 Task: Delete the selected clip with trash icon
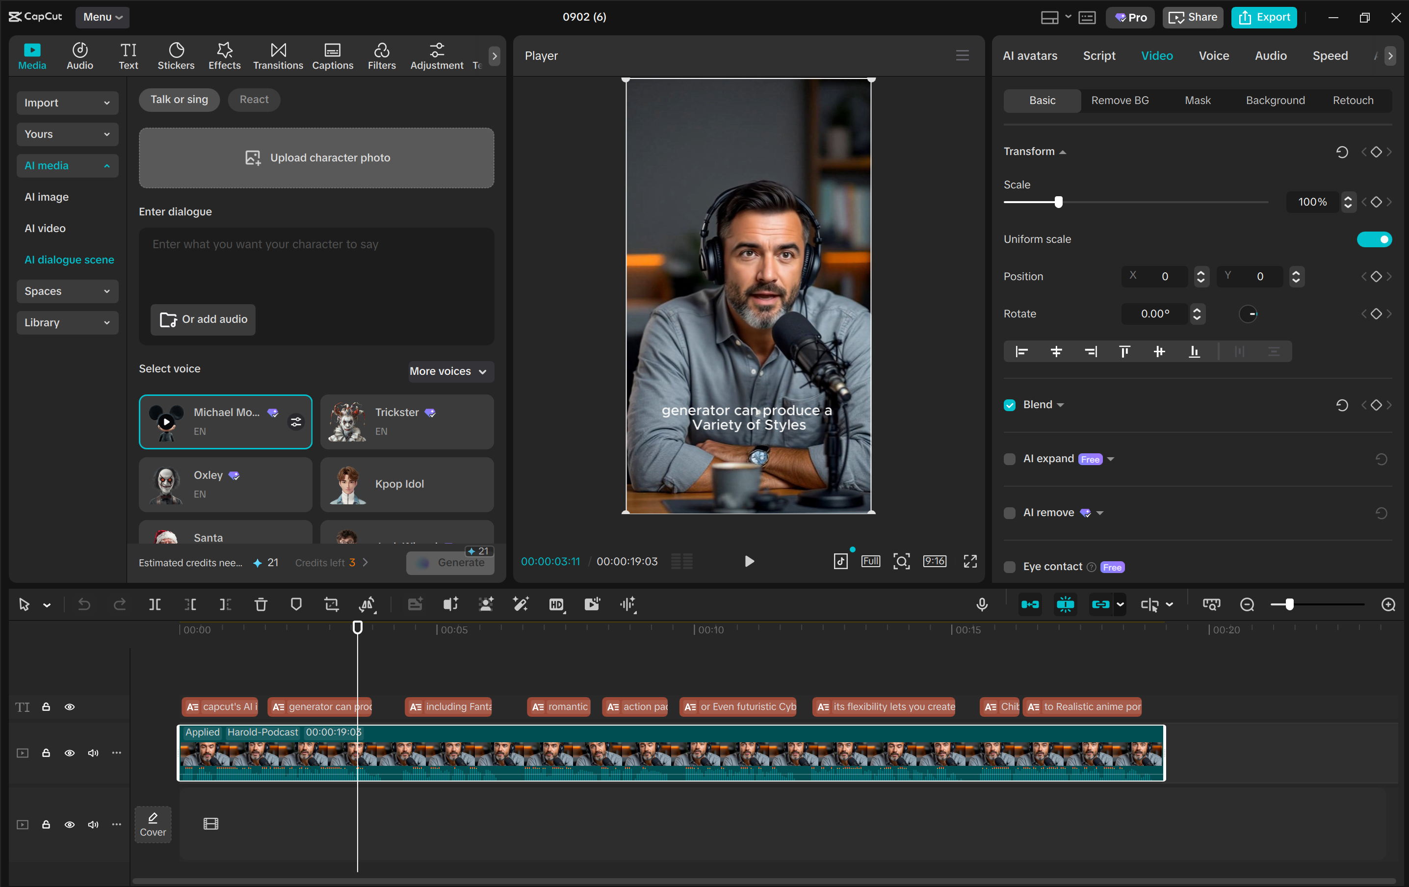click(x=261, y=604)
